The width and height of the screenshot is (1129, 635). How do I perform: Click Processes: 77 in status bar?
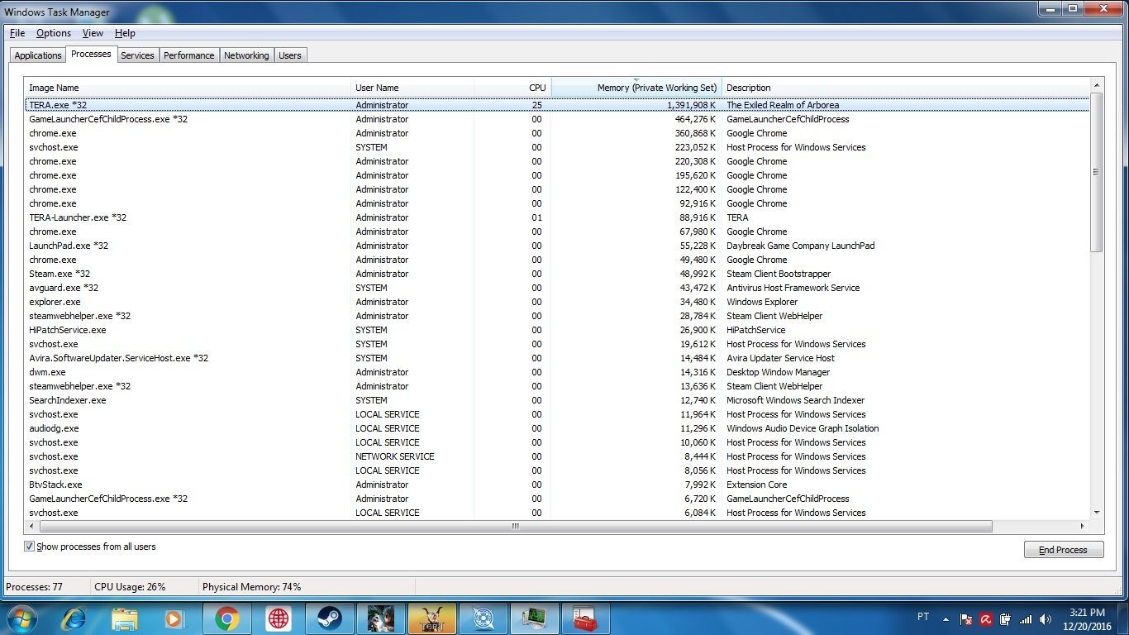click(x=34, y=587)
